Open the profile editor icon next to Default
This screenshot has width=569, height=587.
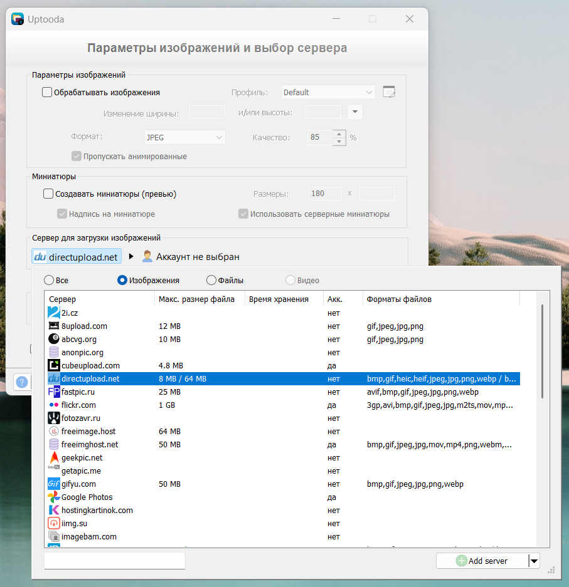click(389, 91)
